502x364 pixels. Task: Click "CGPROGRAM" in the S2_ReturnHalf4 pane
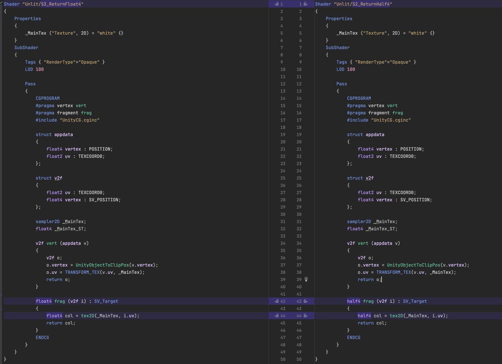pyautogui.click(x=359, y=99)
